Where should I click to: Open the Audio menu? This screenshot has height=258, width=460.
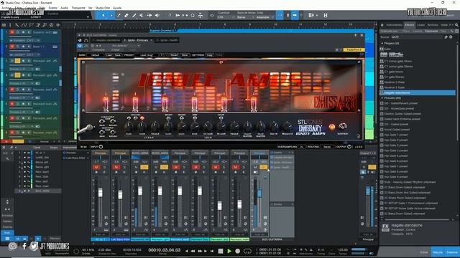point(64,8)
